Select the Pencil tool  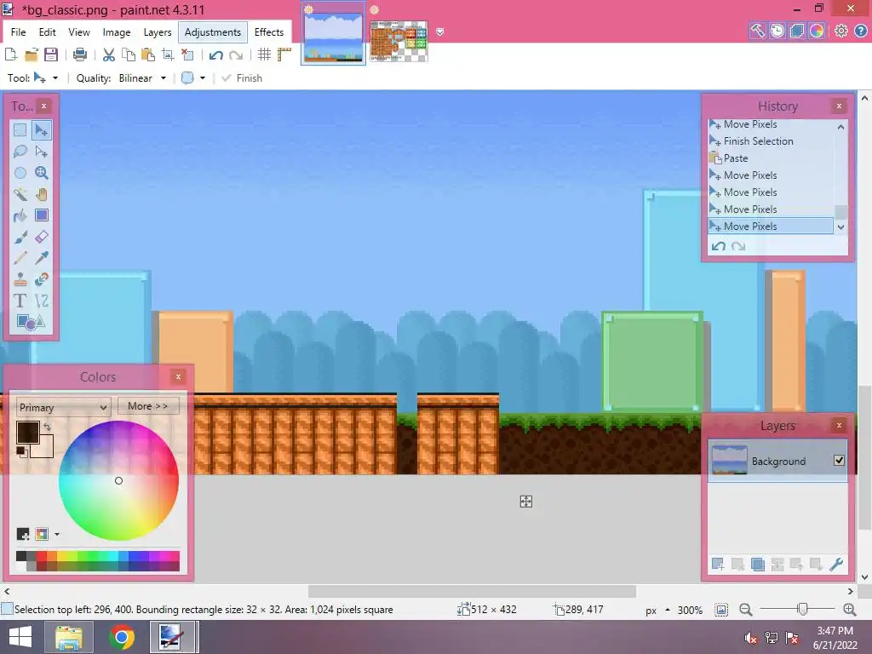pos(20,257)
